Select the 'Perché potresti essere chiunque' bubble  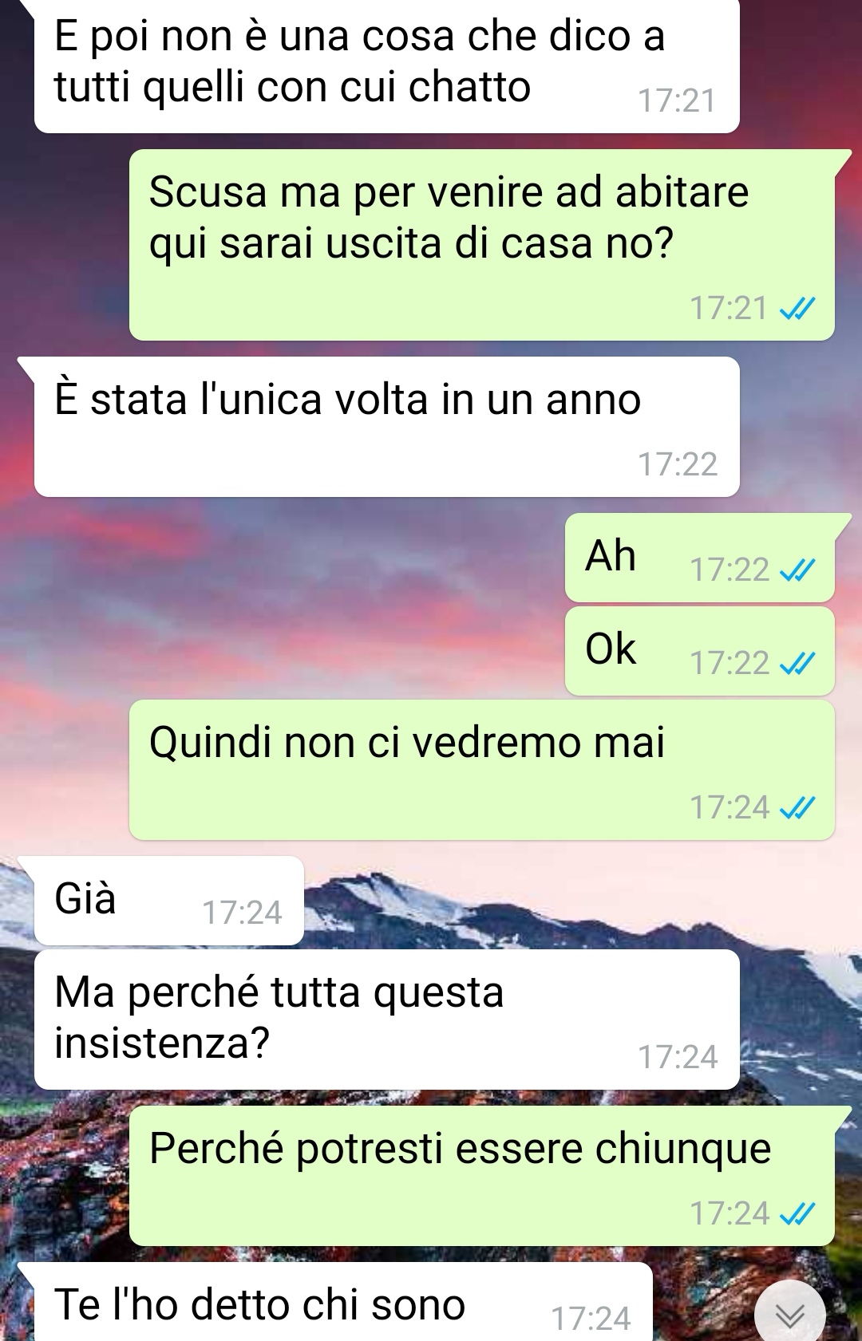482,1176
